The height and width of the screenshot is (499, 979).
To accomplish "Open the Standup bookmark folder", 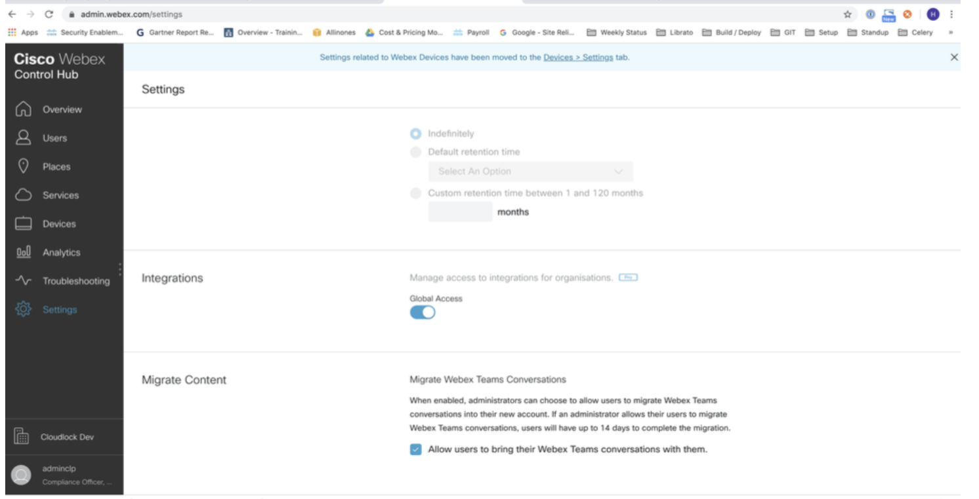I will 867,32.
